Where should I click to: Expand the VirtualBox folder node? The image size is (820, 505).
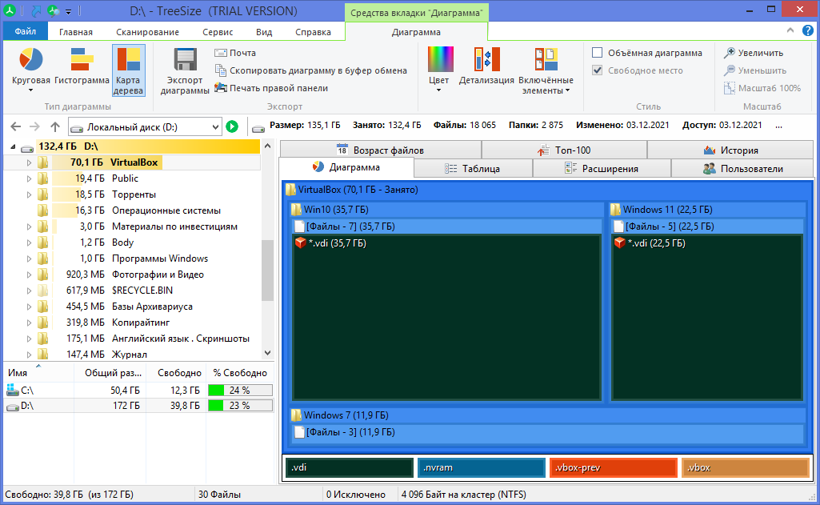tap(29, 162)
